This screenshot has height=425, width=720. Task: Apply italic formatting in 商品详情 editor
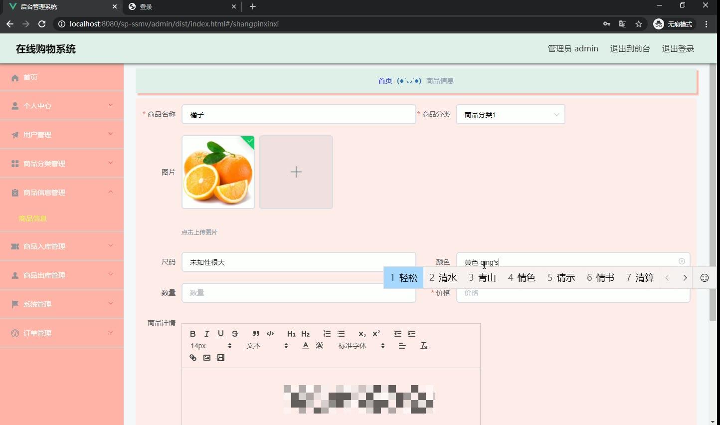(206, 334)
